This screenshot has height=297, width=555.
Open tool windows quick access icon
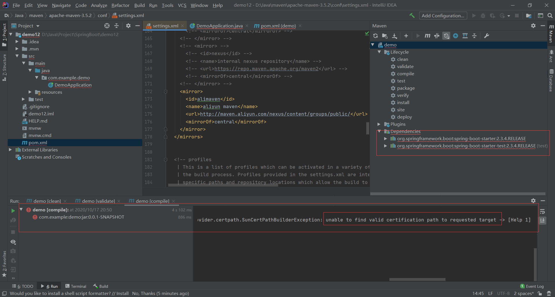click(x=4, y=294)
